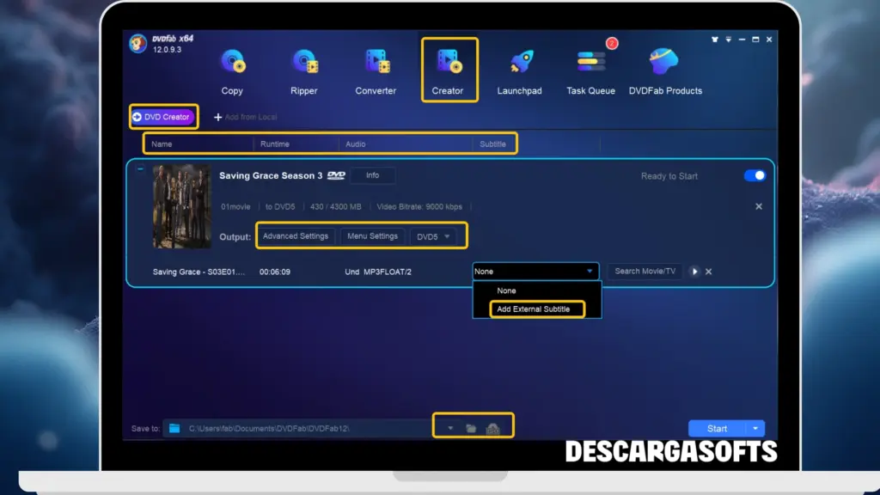
Task: Open Advanced Settings
Action: click(296, 235)
